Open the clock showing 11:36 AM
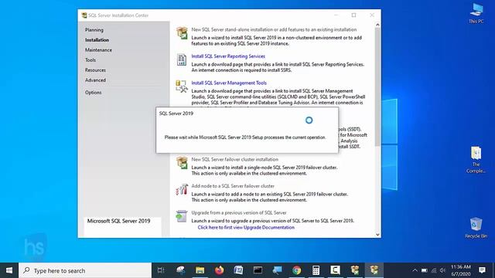495x278 pixels. tap(461, 270)
